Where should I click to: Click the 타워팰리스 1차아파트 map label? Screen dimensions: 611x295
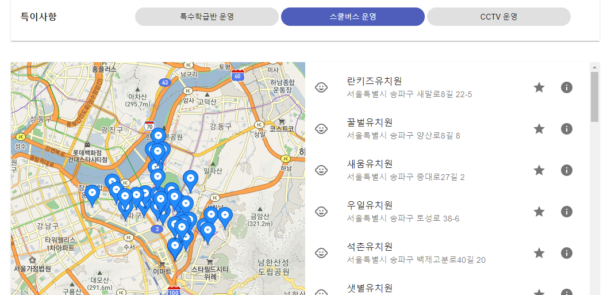[x=60, y=244]
